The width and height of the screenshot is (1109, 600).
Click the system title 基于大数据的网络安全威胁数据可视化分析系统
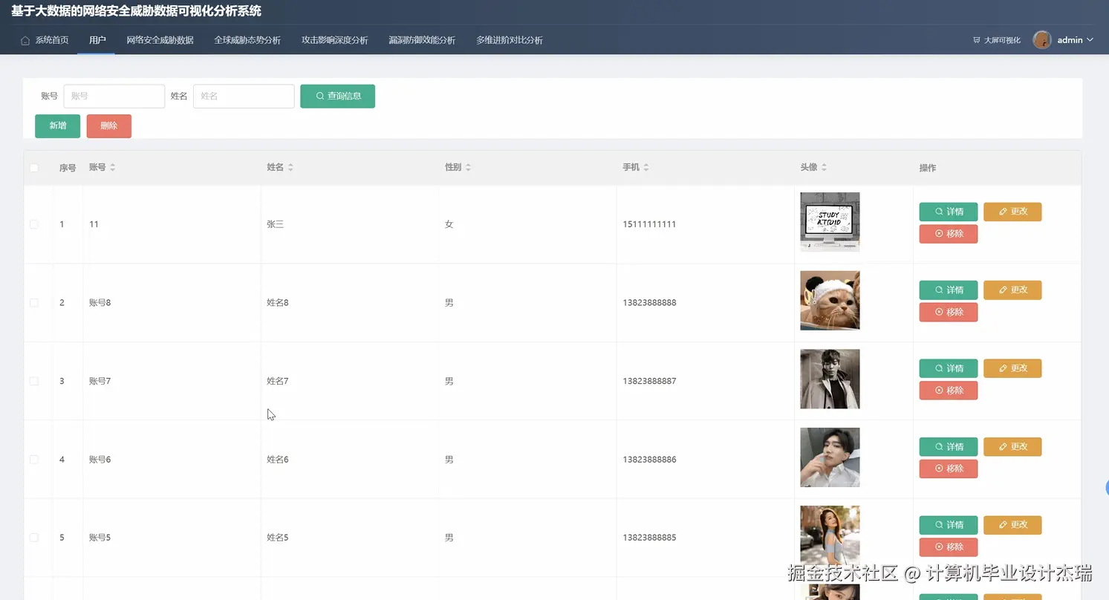click(137, 12)
